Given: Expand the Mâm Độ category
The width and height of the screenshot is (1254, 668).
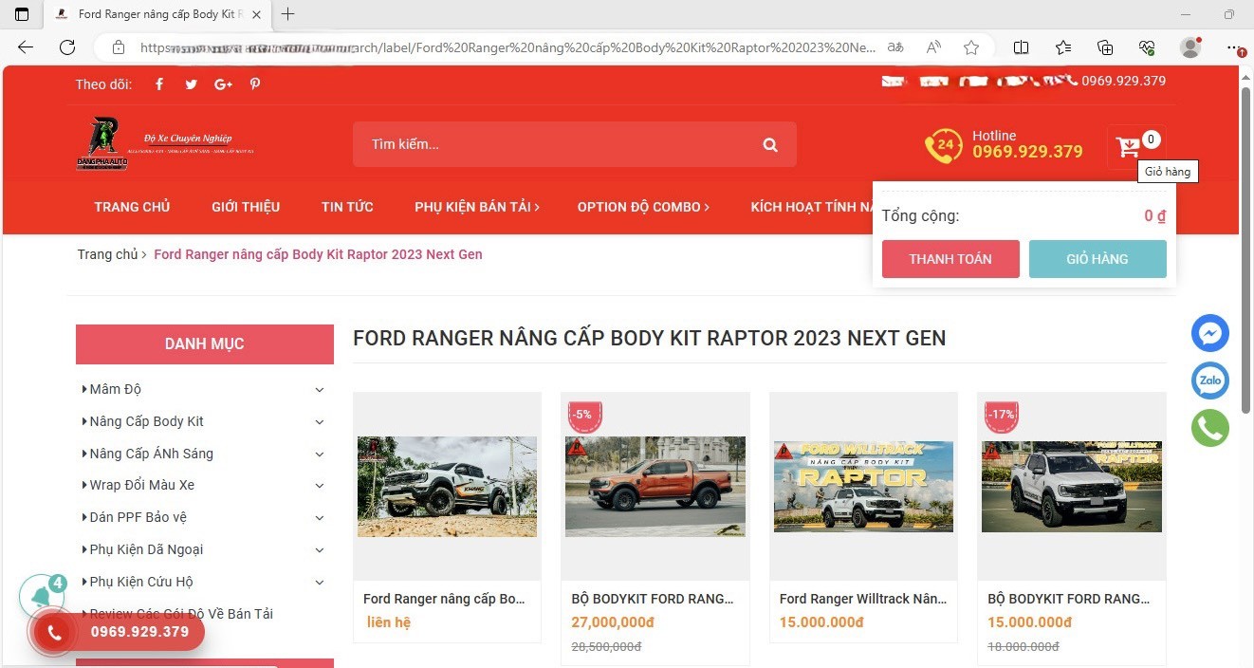Looking at the screenshot, I should click(x=320, y=390).
